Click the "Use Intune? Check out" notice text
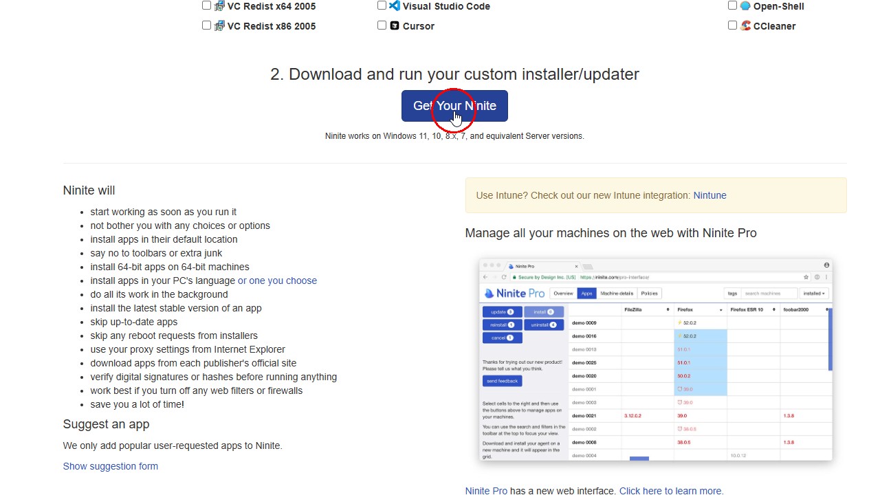Image resolution: width=880 pixels, height=495 pixels. [584, 195]
